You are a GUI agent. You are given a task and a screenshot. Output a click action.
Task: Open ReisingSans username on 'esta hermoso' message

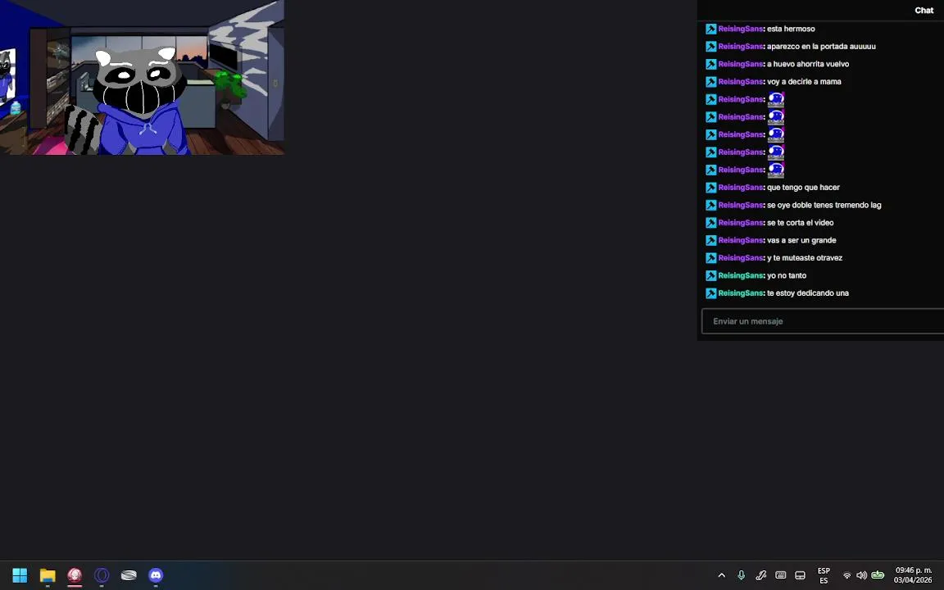tap(741, 29)
